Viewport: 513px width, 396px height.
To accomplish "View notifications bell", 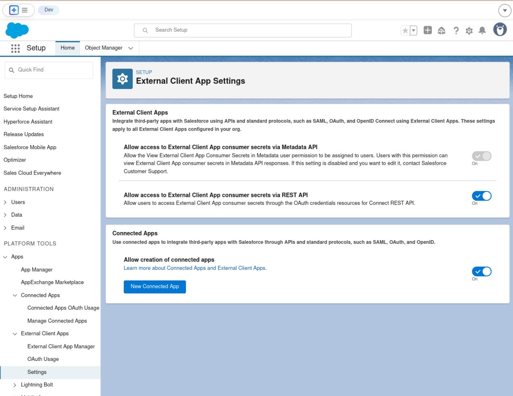I will click(482, 31).
